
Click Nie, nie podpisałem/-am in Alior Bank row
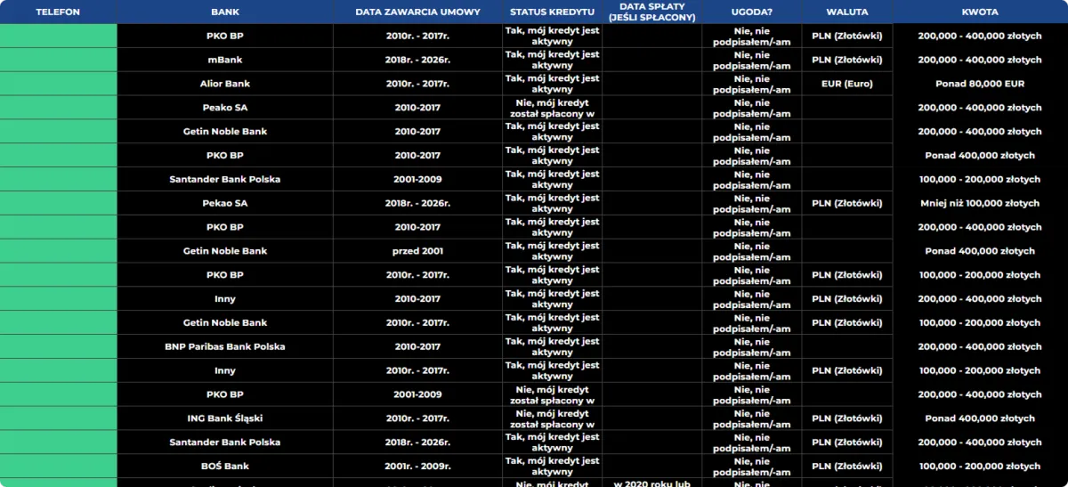[751, 84]
